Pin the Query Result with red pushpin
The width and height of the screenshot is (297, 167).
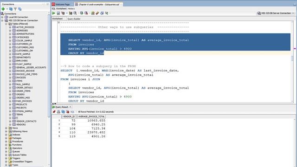54,112
